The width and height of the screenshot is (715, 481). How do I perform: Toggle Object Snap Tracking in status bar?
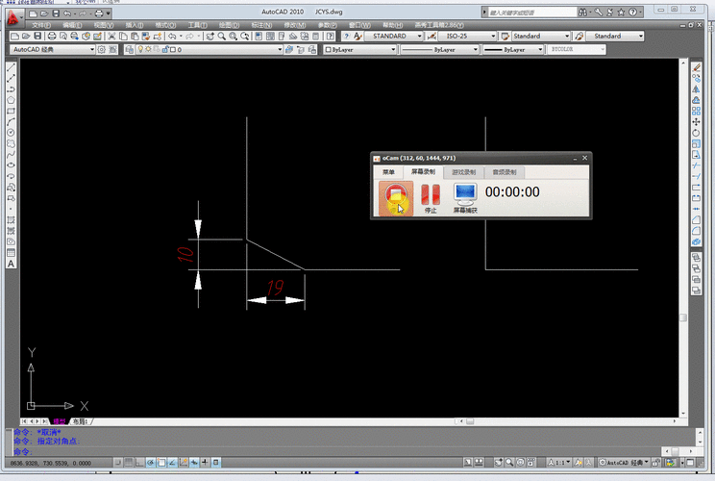172,463
